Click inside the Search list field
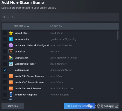This screenshot has height=111, width=122. click(x=60, y=17)
